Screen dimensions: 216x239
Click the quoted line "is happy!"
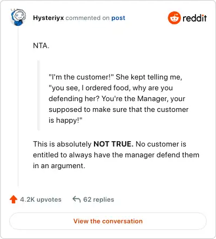click(x=65, y=120)
